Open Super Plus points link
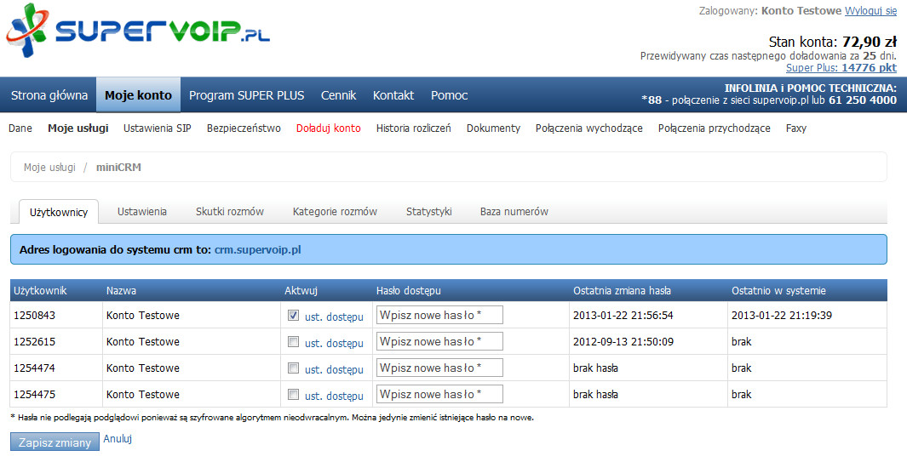Viewport: 907px width, 462px height. pyautogui.click(x=841, y=68)
